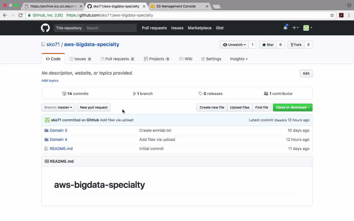The image size is (354, 221).
Task: Open Gist in the top navigation
Action: pyautogui.click(x=220, y=28)
